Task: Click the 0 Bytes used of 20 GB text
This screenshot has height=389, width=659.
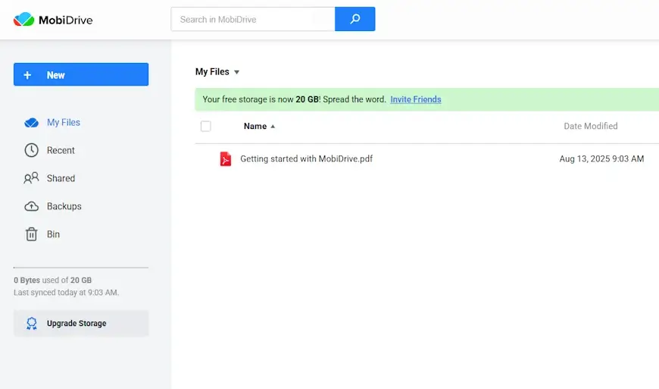Action: [52, 280]
